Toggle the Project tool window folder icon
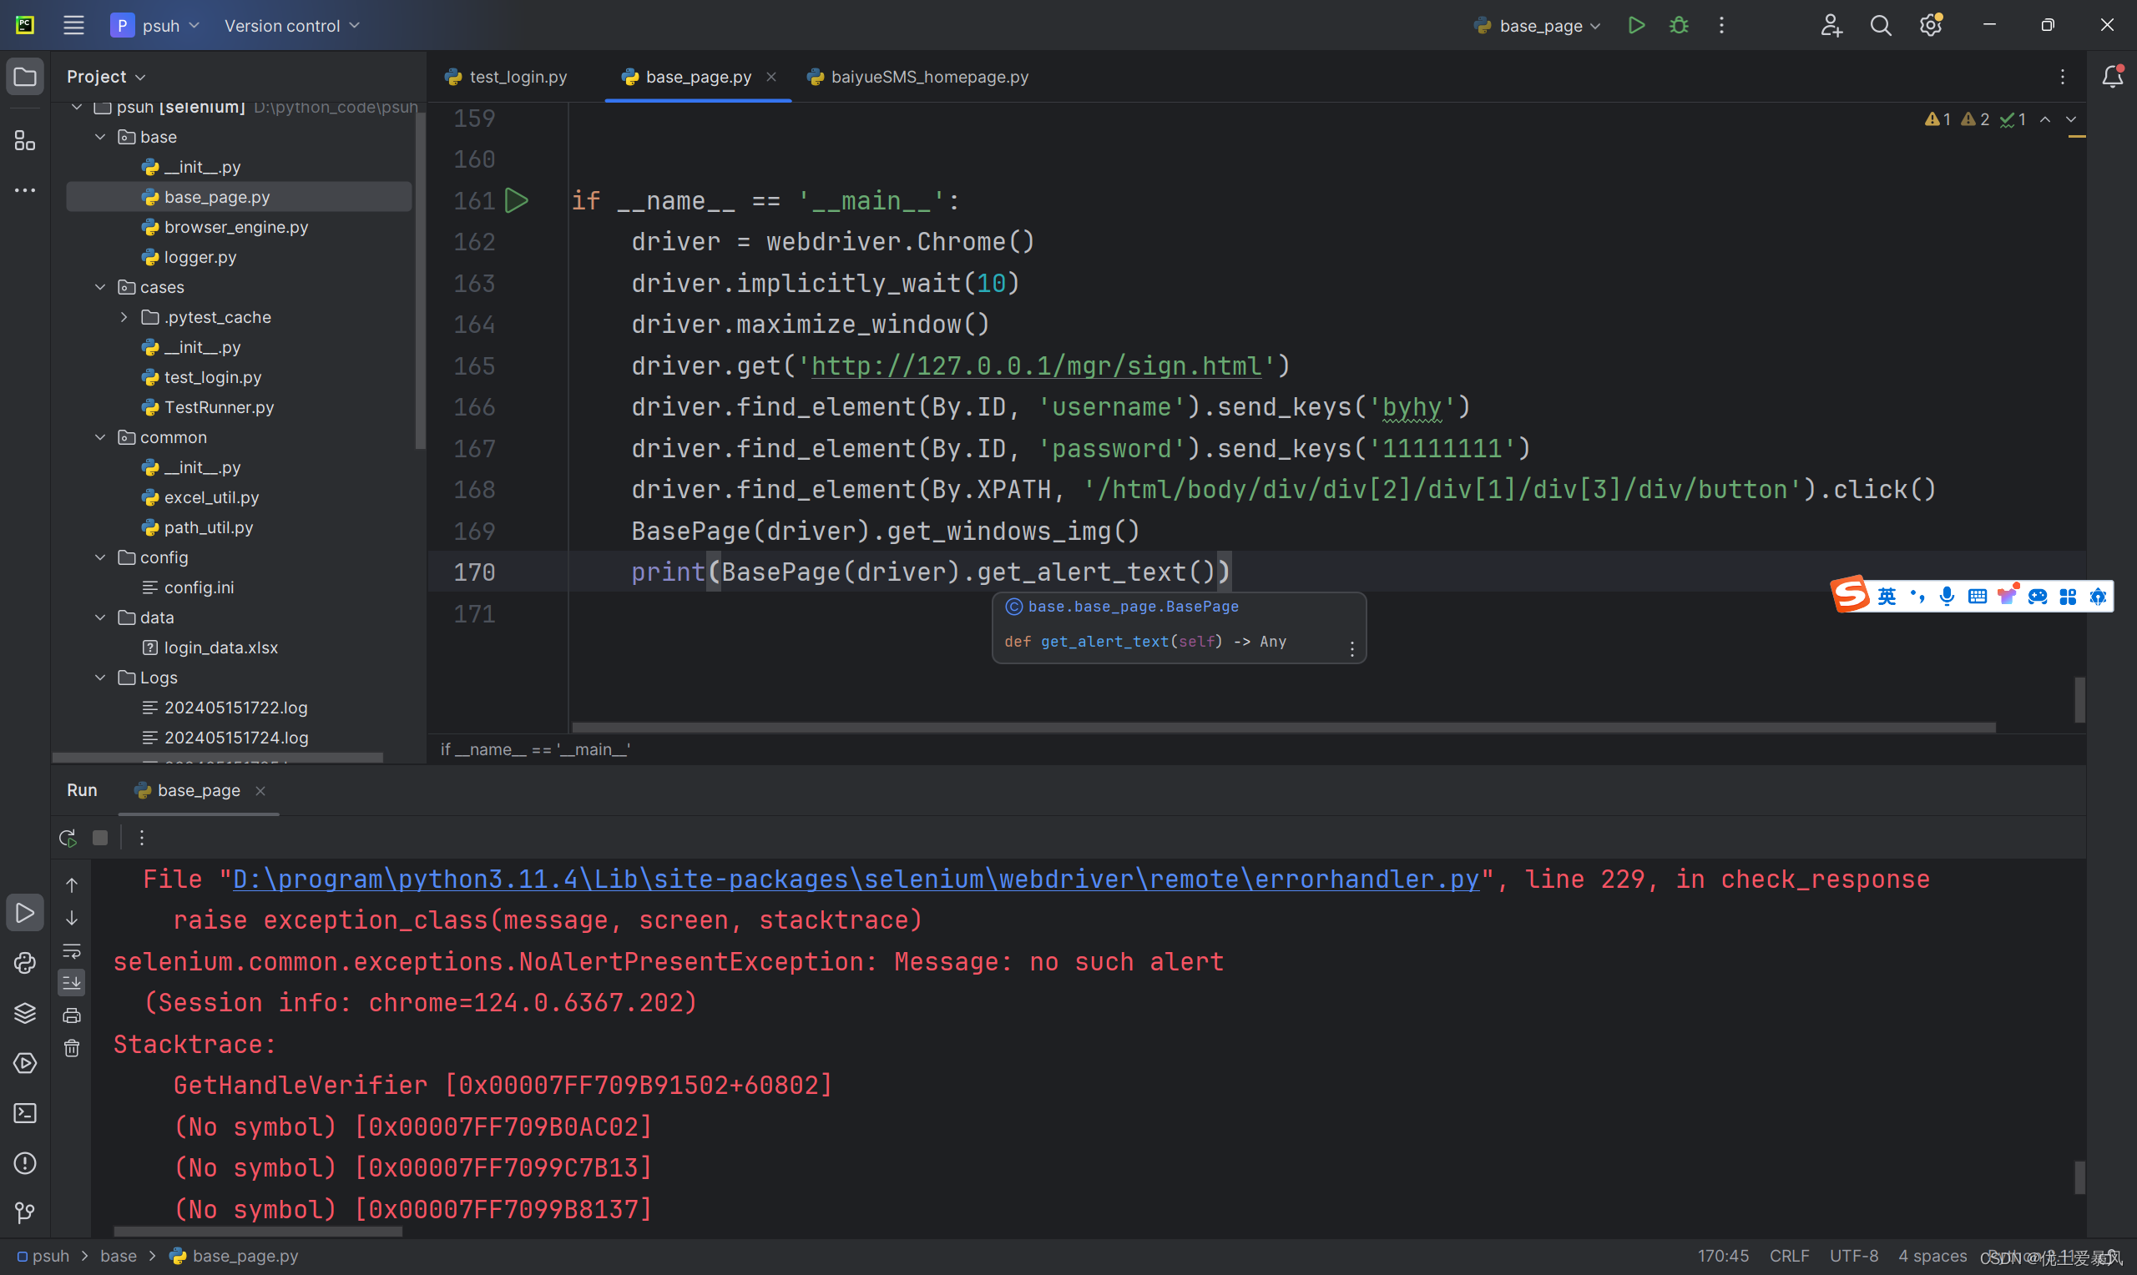The height and width of the screenshot is (1275, 2137). [25, 78]
